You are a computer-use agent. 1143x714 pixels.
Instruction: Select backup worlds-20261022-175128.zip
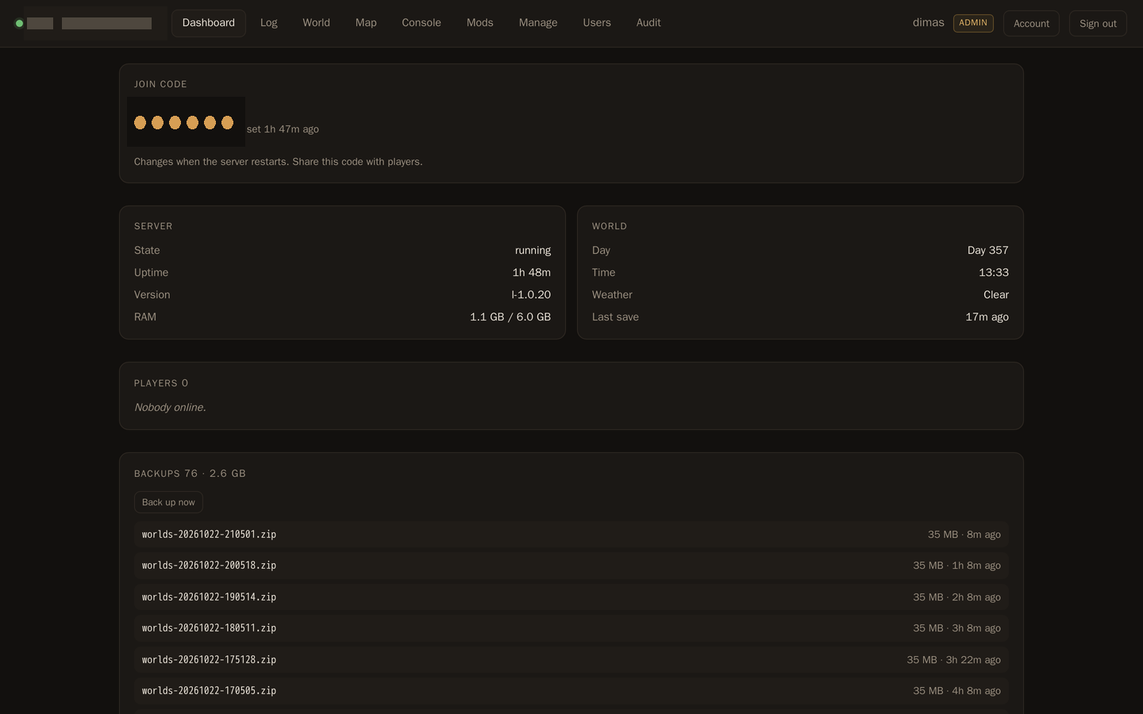coord(571,660)
